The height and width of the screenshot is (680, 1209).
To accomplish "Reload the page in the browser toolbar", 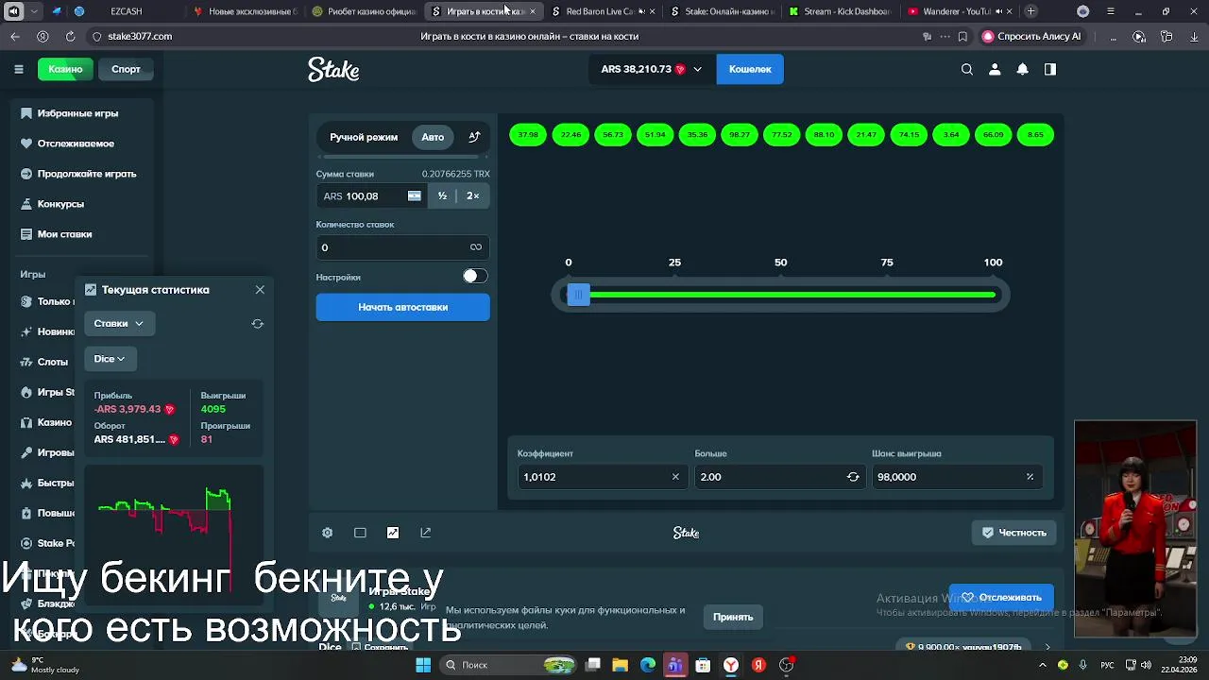I will 70,36.
